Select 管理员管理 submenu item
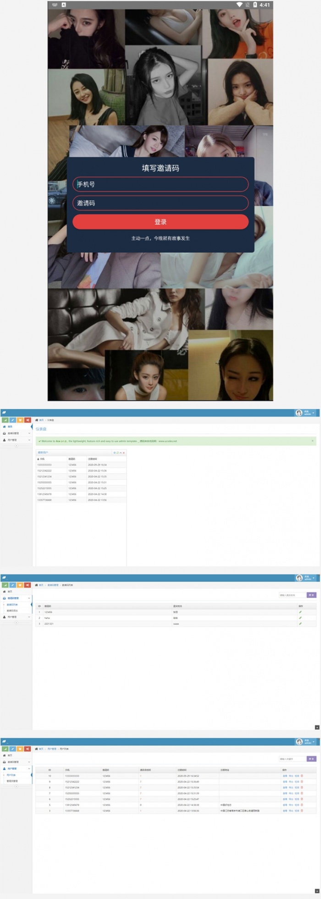 pyautogui.click(x=16, y=781)
